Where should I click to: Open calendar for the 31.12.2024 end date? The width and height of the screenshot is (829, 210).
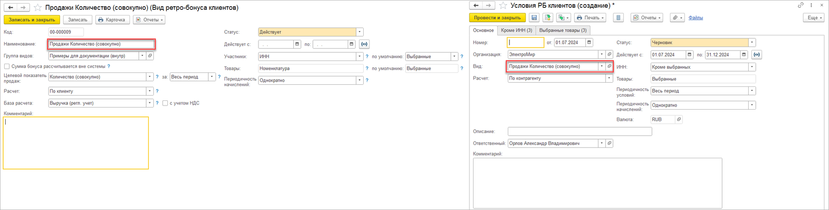[x=744, y=54]
